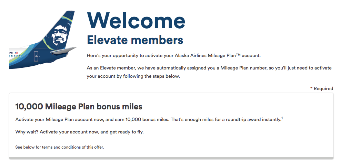This screenshot has width=341, height=162.
Task: Open footnote 1 after roundtrip award instantly
Action: point(282,118)
